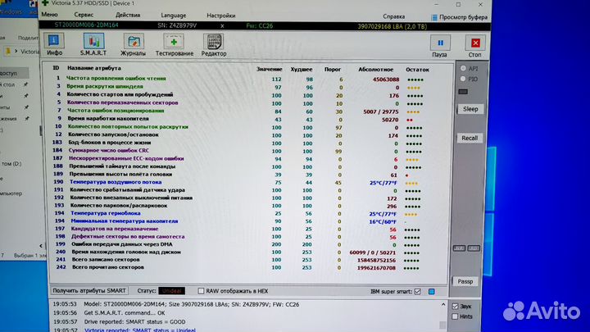The width and height of the screenshot is (590, 332).
Task: Open the Сервис menu
Action: point(84,15)
